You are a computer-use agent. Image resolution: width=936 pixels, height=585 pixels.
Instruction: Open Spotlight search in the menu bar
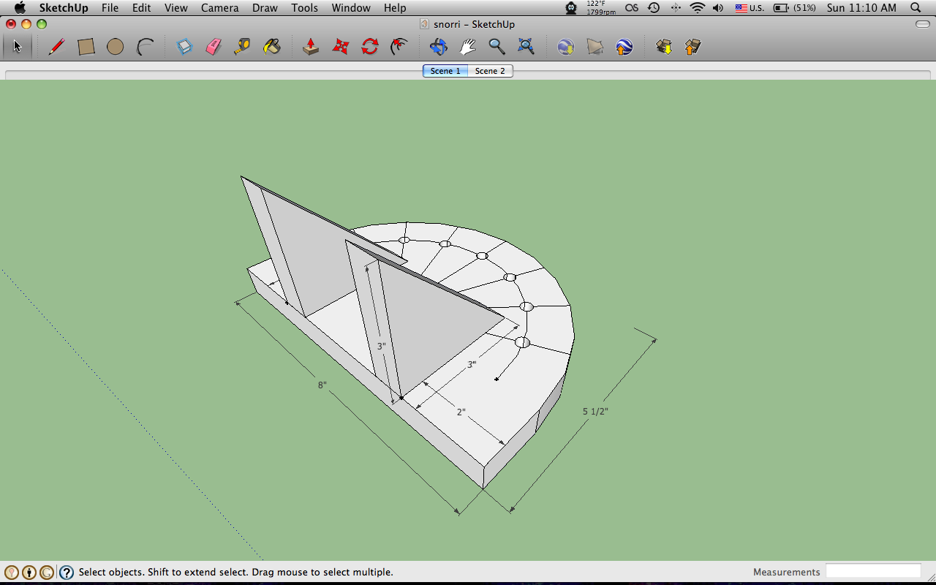pos(916,8)
